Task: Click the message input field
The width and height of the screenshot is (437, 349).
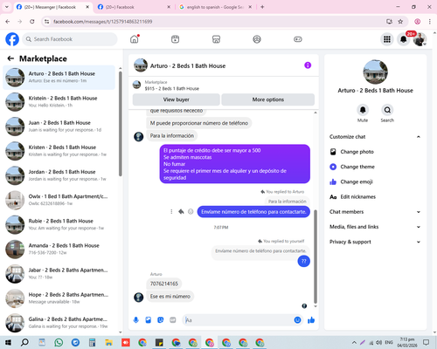Action: click(x=239, y=320)
